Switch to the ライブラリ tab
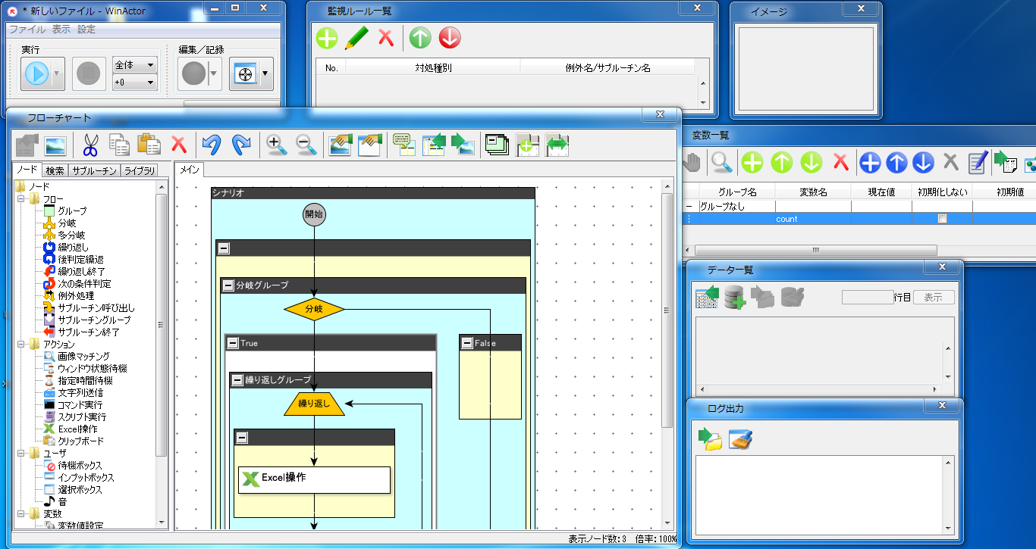This screenshot has height=549, width=1036. 140,170
